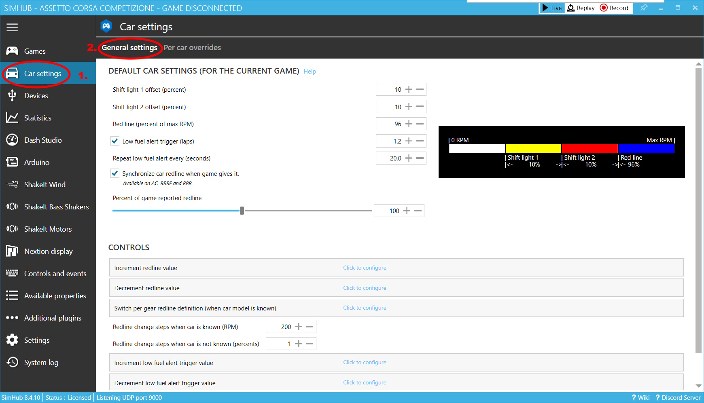Click the pin window icon
This screenshot has height=403, width=704.
point(644,8)
